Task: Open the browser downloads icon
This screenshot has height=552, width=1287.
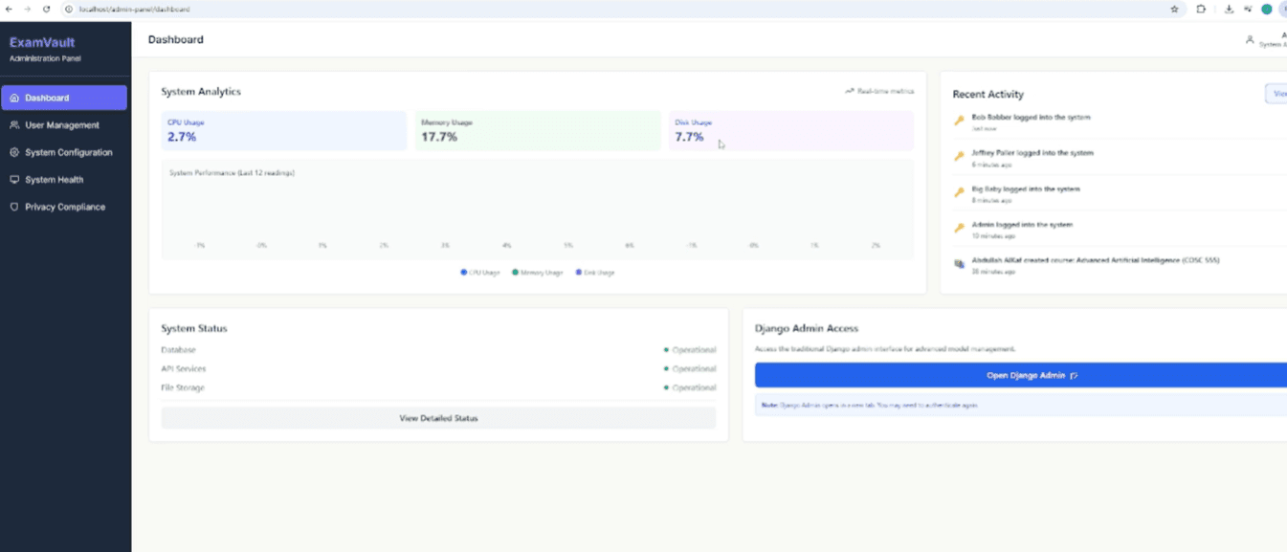Action: pos(1229,9)
